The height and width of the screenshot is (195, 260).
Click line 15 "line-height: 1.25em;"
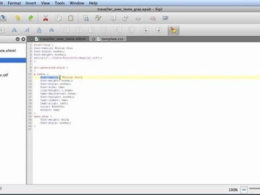coord(56,90)
